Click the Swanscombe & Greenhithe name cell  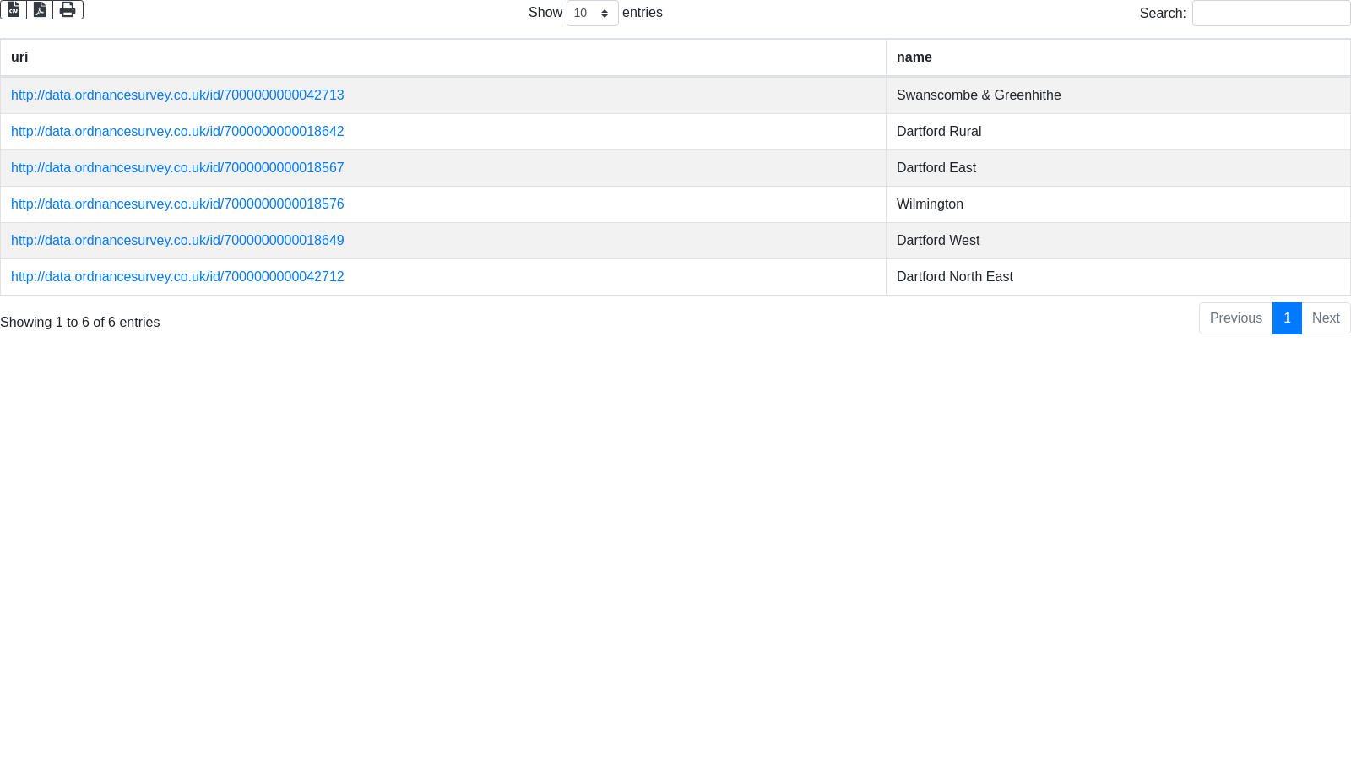click(x=979, y=95)
